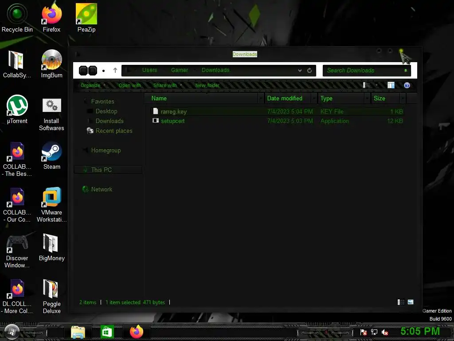454x341 pixels.
Task: Select the Peggle Deluxe desktop icon
Action: coord(51,296)
